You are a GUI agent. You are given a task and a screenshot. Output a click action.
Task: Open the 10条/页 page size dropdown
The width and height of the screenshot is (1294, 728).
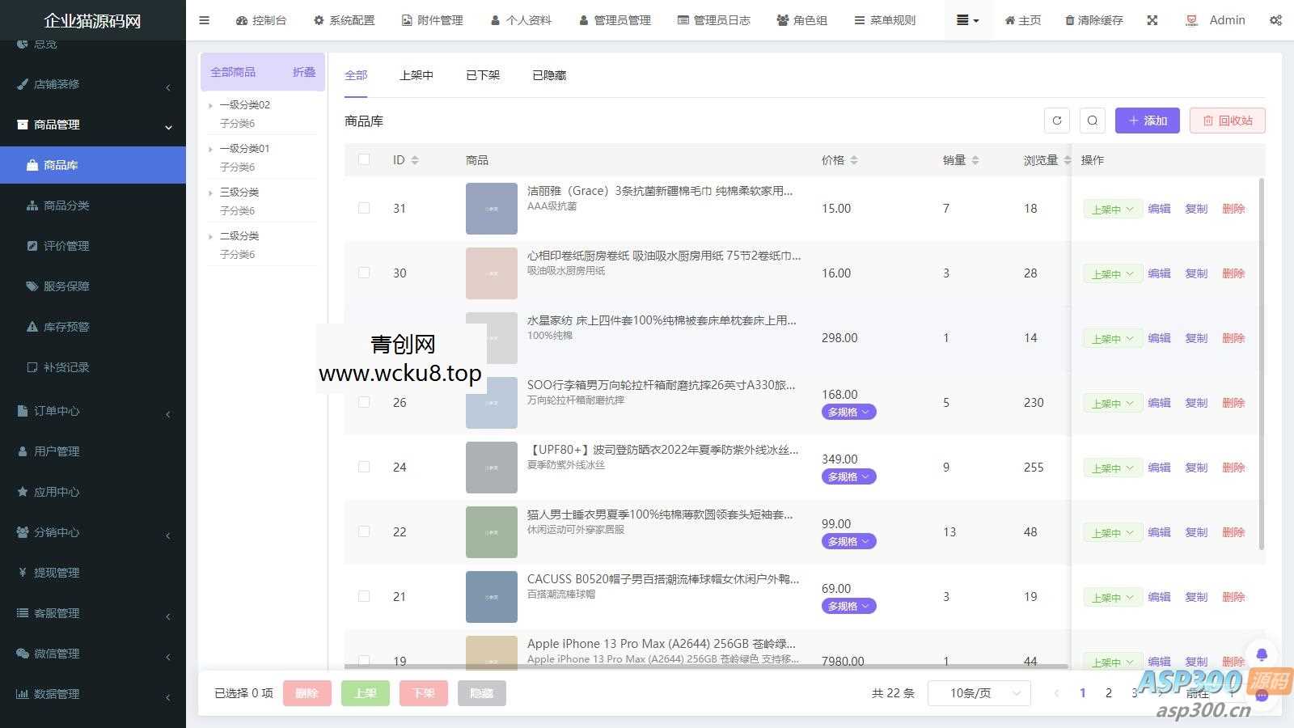(x=979, y=692)
